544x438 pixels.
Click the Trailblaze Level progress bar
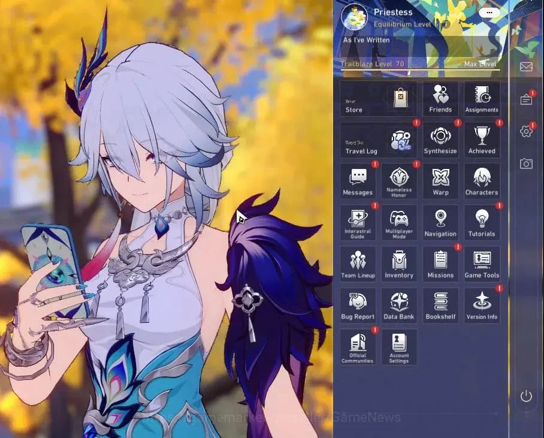tap(421, 70)
